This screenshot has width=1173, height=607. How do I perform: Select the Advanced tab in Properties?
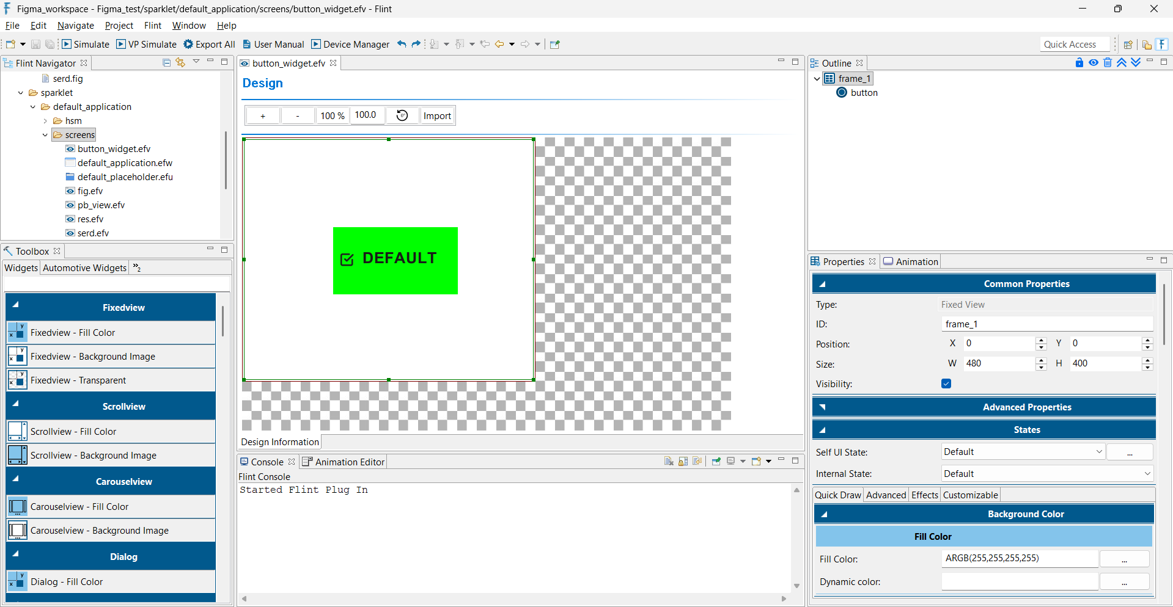(886, 495)
